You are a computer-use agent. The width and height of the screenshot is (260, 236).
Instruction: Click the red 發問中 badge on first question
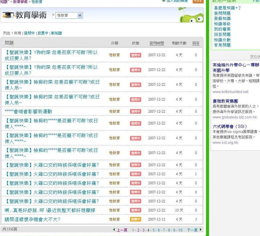[x=135, y=55]
